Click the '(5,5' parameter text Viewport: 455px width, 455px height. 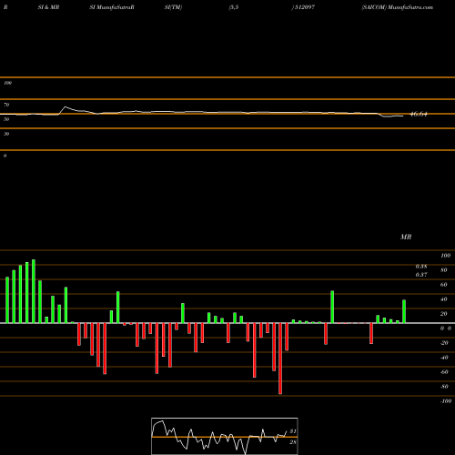coord(234,7)
